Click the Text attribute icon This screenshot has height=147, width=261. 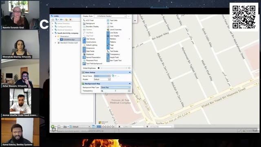[108, 48]
